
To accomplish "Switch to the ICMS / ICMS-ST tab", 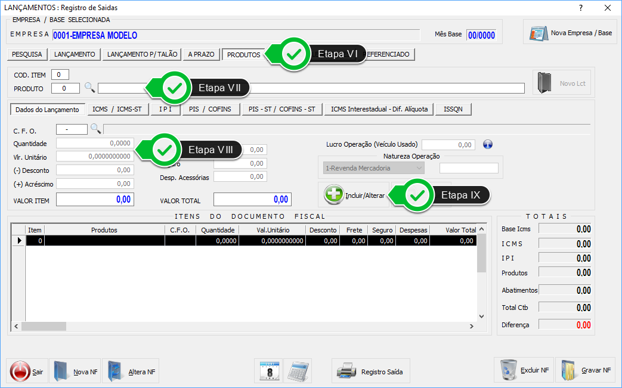I will click(117, 109).
